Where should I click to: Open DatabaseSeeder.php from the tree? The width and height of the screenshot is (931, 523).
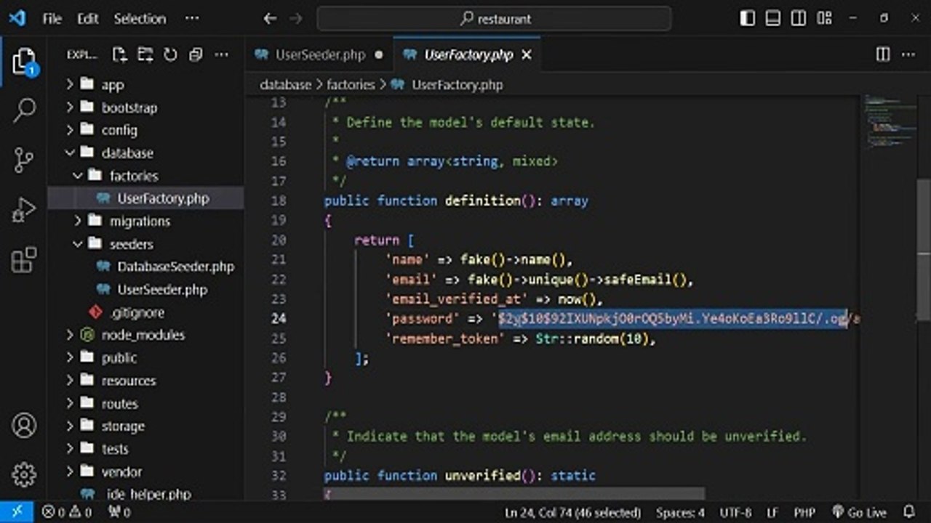[x=175, y=267]
